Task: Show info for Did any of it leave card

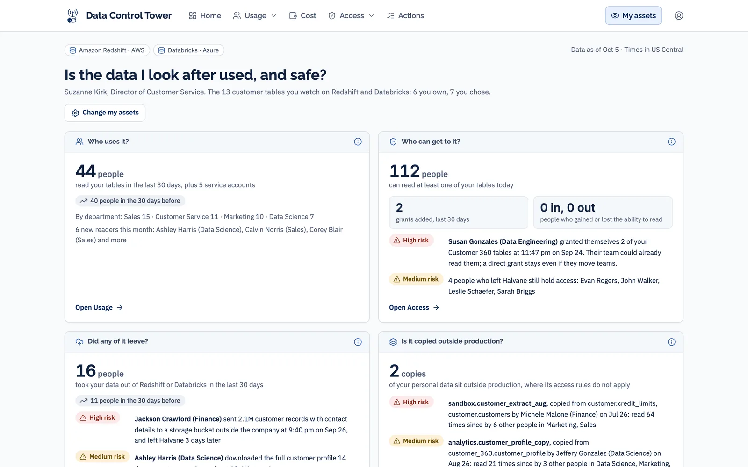Action: pos(358,342)
